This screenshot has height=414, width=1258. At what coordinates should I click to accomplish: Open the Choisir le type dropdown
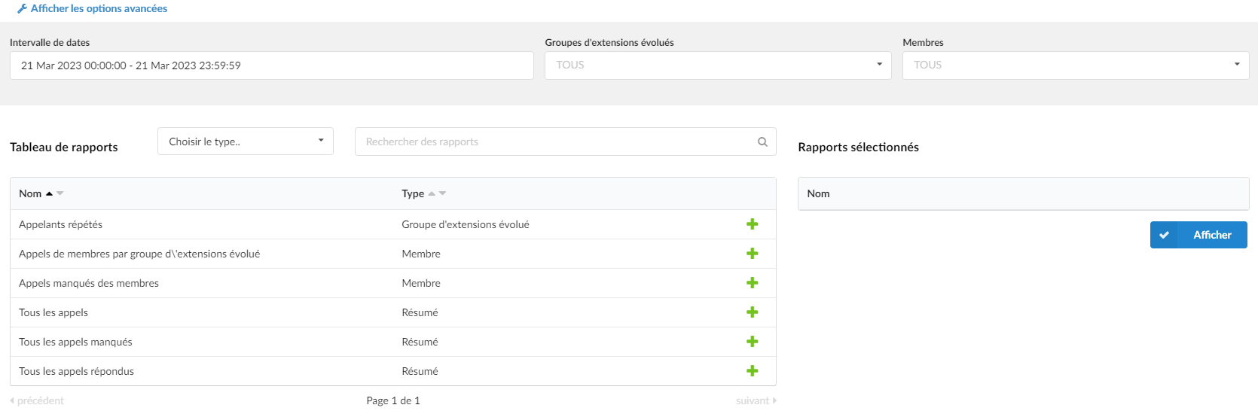[246, 142]
